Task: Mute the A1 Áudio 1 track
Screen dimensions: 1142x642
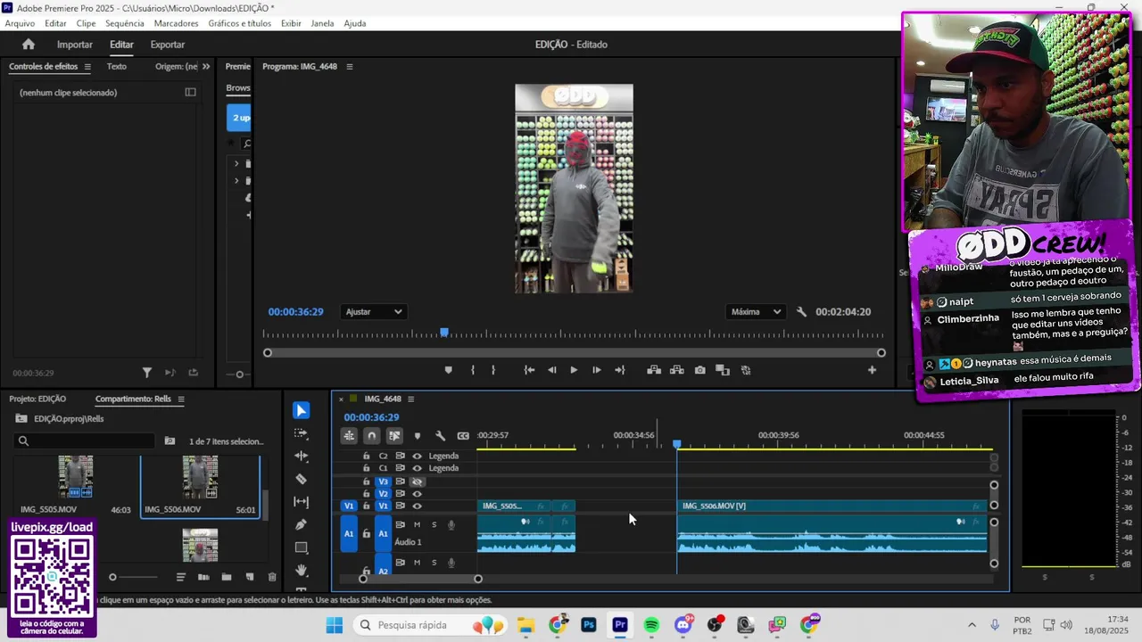Action: coord(417,524)
